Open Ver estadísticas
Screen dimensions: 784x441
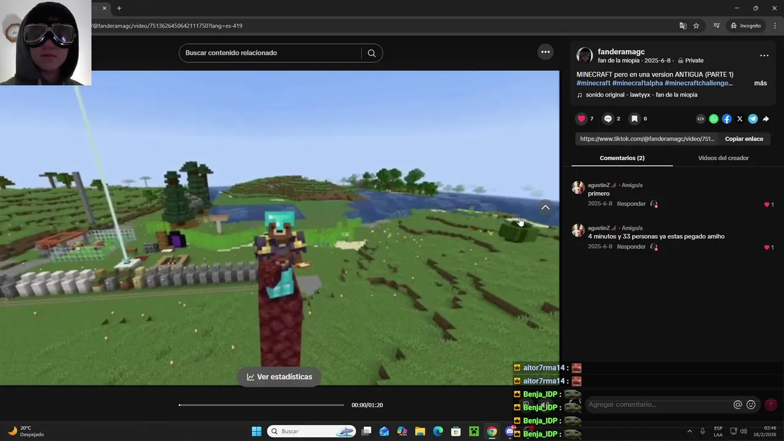pos(279,377)
